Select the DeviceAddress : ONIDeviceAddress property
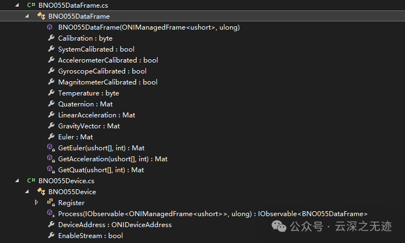Screen dimensions: 405x243 pyautogui.click(x=115, y=225)
